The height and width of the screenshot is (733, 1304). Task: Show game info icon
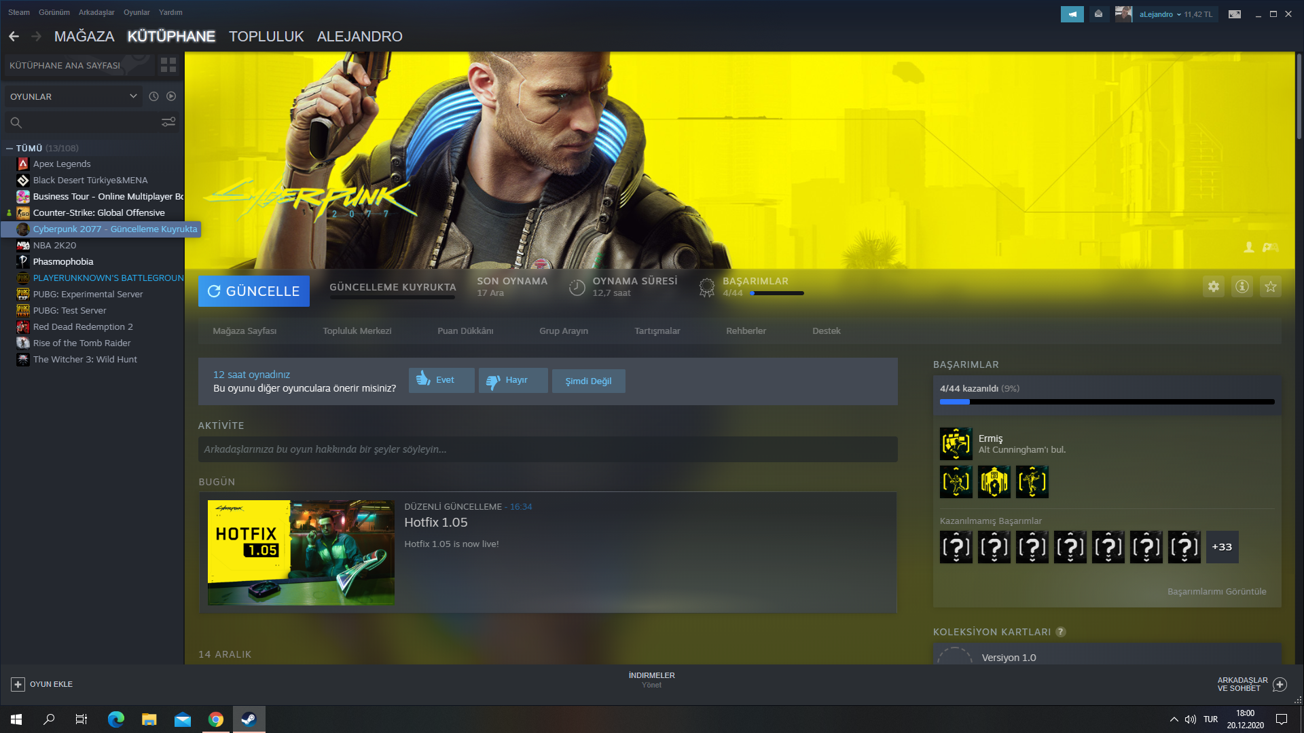click(1242, 286)
